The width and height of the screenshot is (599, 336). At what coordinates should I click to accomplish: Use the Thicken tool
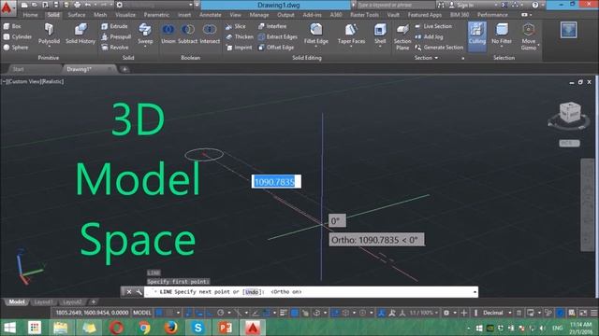click(x=240, y=37)
